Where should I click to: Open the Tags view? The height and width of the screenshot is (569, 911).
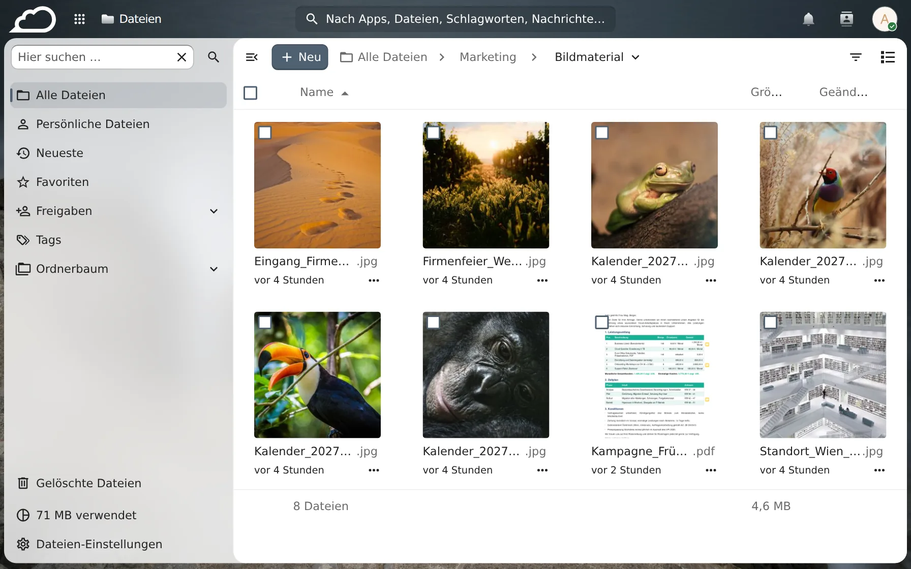pyautogui.click(x=118, y=240)
